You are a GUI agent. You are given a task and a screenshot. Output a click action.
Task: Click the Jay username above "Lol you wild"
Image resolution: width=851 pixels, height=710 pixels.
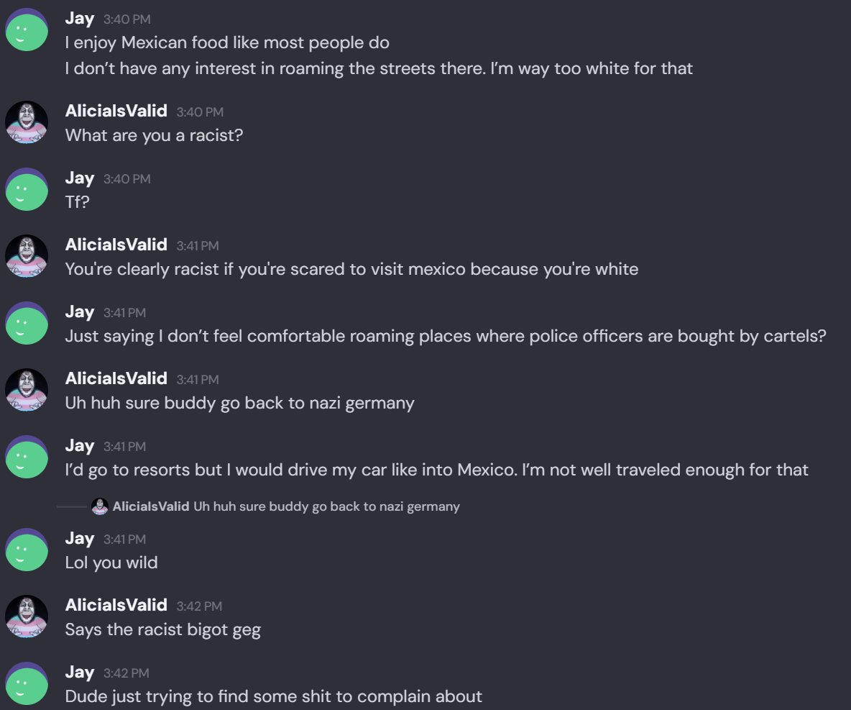(80, 538)
